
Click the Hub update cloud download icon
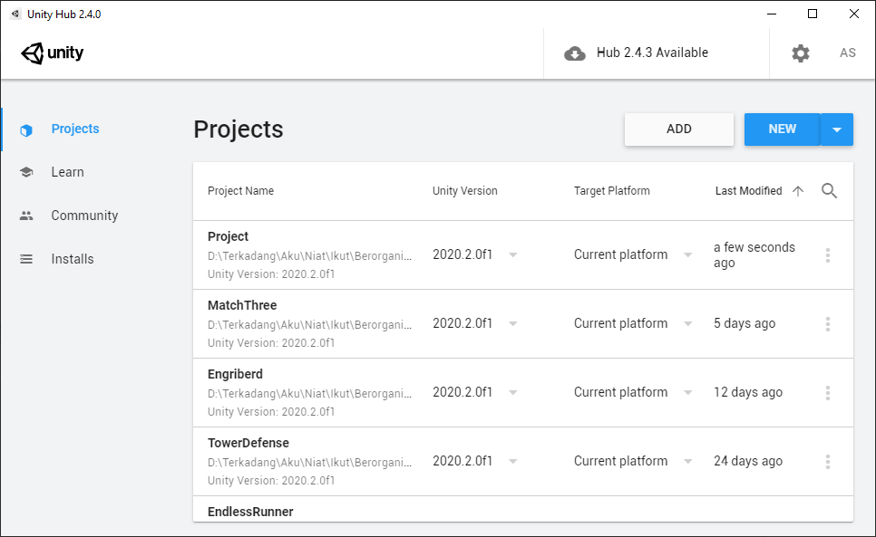(x=575, y=53)
